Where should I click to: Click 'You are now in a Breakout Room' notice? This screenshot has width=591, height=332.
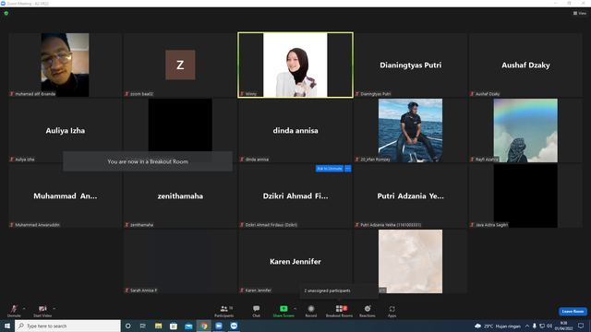[x=148, y=161]
